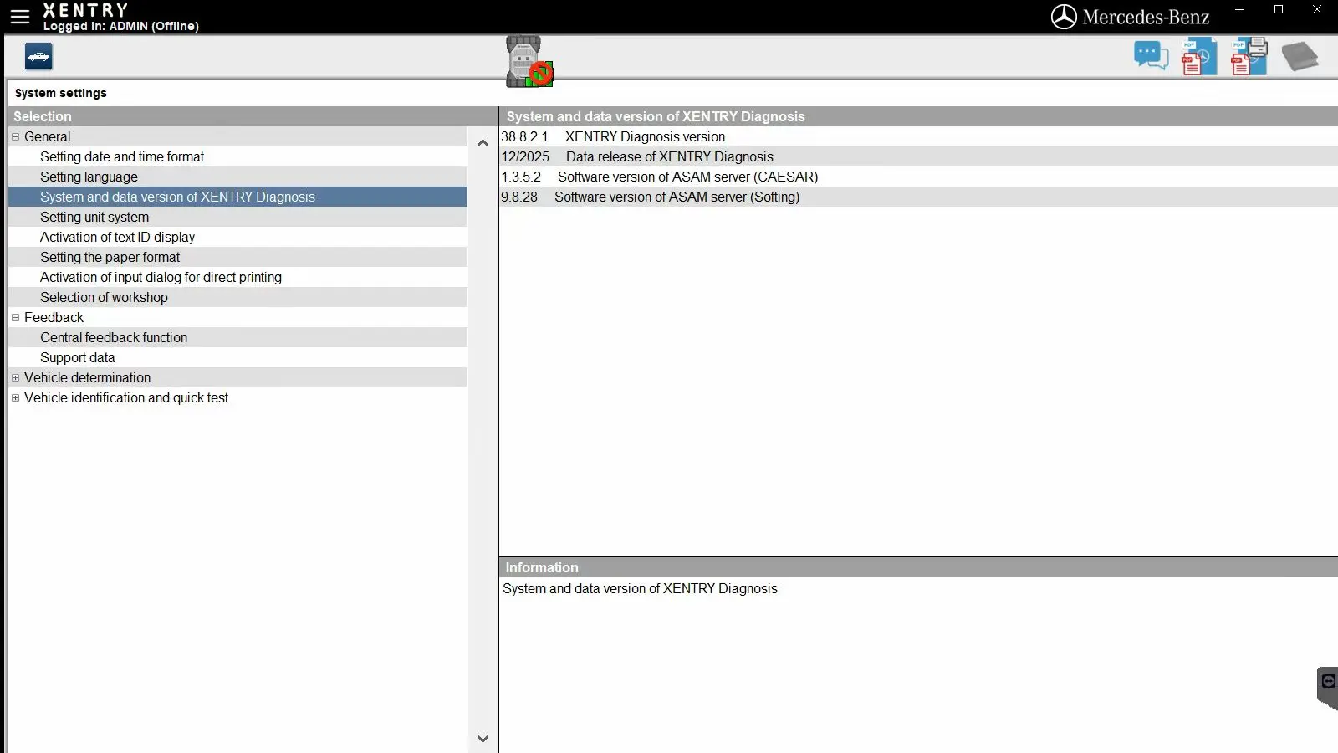Open the book help manual icon
Screen dimensions: 1338x753
coord(1300,57)
